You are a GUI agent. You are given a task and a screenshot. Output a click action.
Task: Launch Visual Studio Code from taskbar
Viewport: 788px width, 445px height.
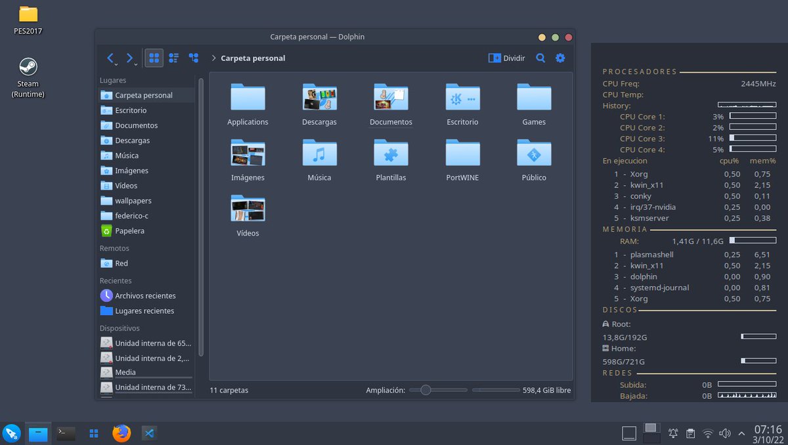[x=149, y=433]
